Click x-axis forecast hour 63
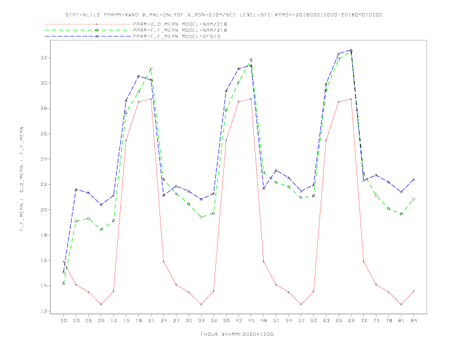The width and height of the screenshot is (451, 349). tap(326, 320)
